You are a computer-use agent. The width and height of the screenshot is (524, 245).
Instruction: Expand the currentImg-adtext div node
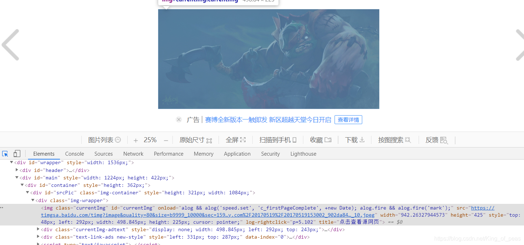click(38, 229)
